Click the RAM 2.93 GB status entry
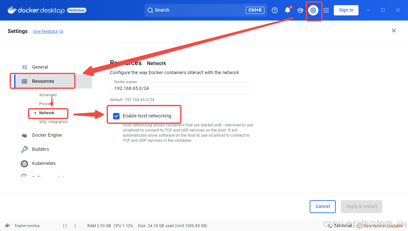The height and width of the screenshot is (231, 408). coord(99,226)
